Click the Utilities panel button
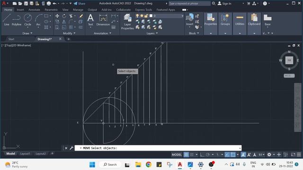Screen dimensions: 303x170 pos(240,20)
